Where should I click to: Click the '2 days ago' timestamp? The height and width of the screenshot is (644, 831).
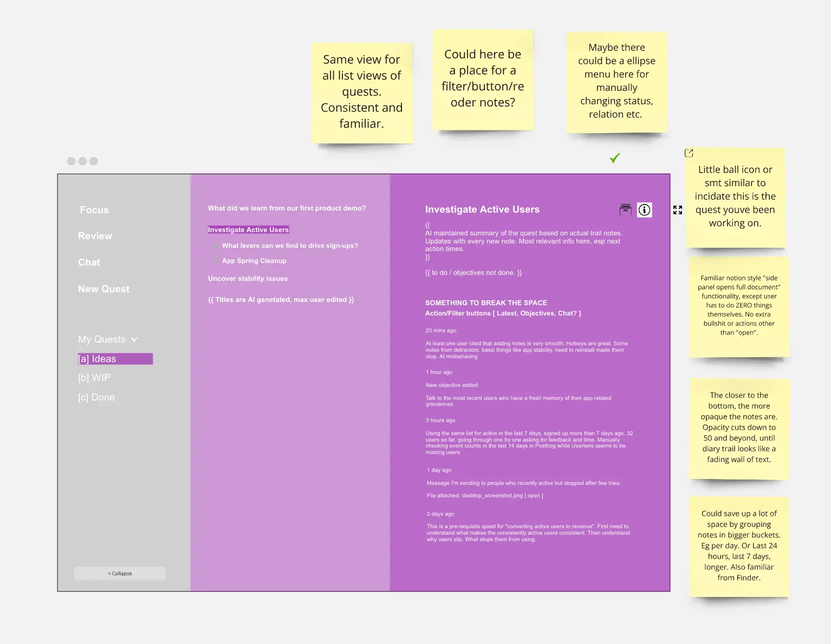click(440, 514)
